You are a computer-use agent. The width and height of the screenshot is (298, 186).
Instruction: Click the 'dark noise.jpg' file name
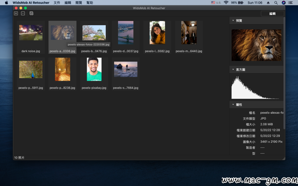click(30, 51)
